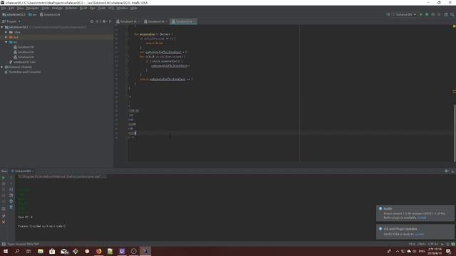The image size is (456, 256).
Task: Open Run panel settings gear
Action: pos(447,171)
